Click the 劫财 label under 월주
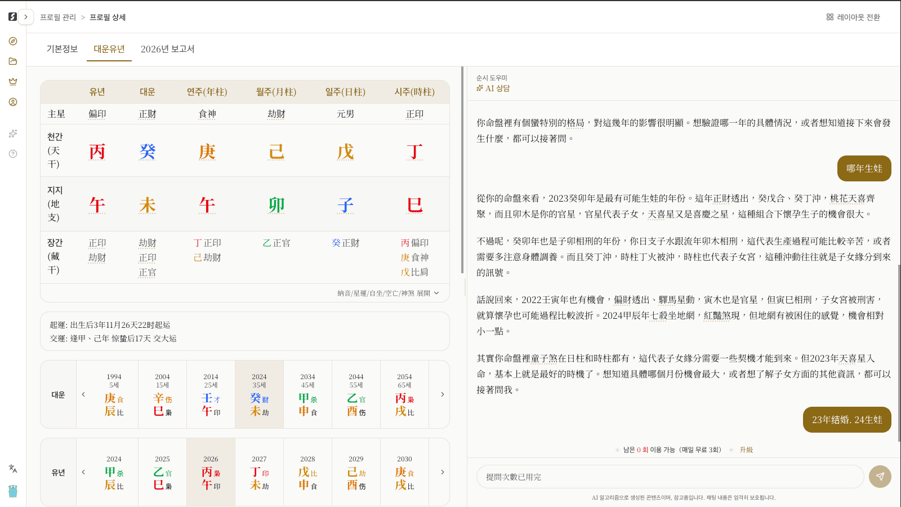Image resolution: width=901 pixels, height=507 pixels. [276, 114]
